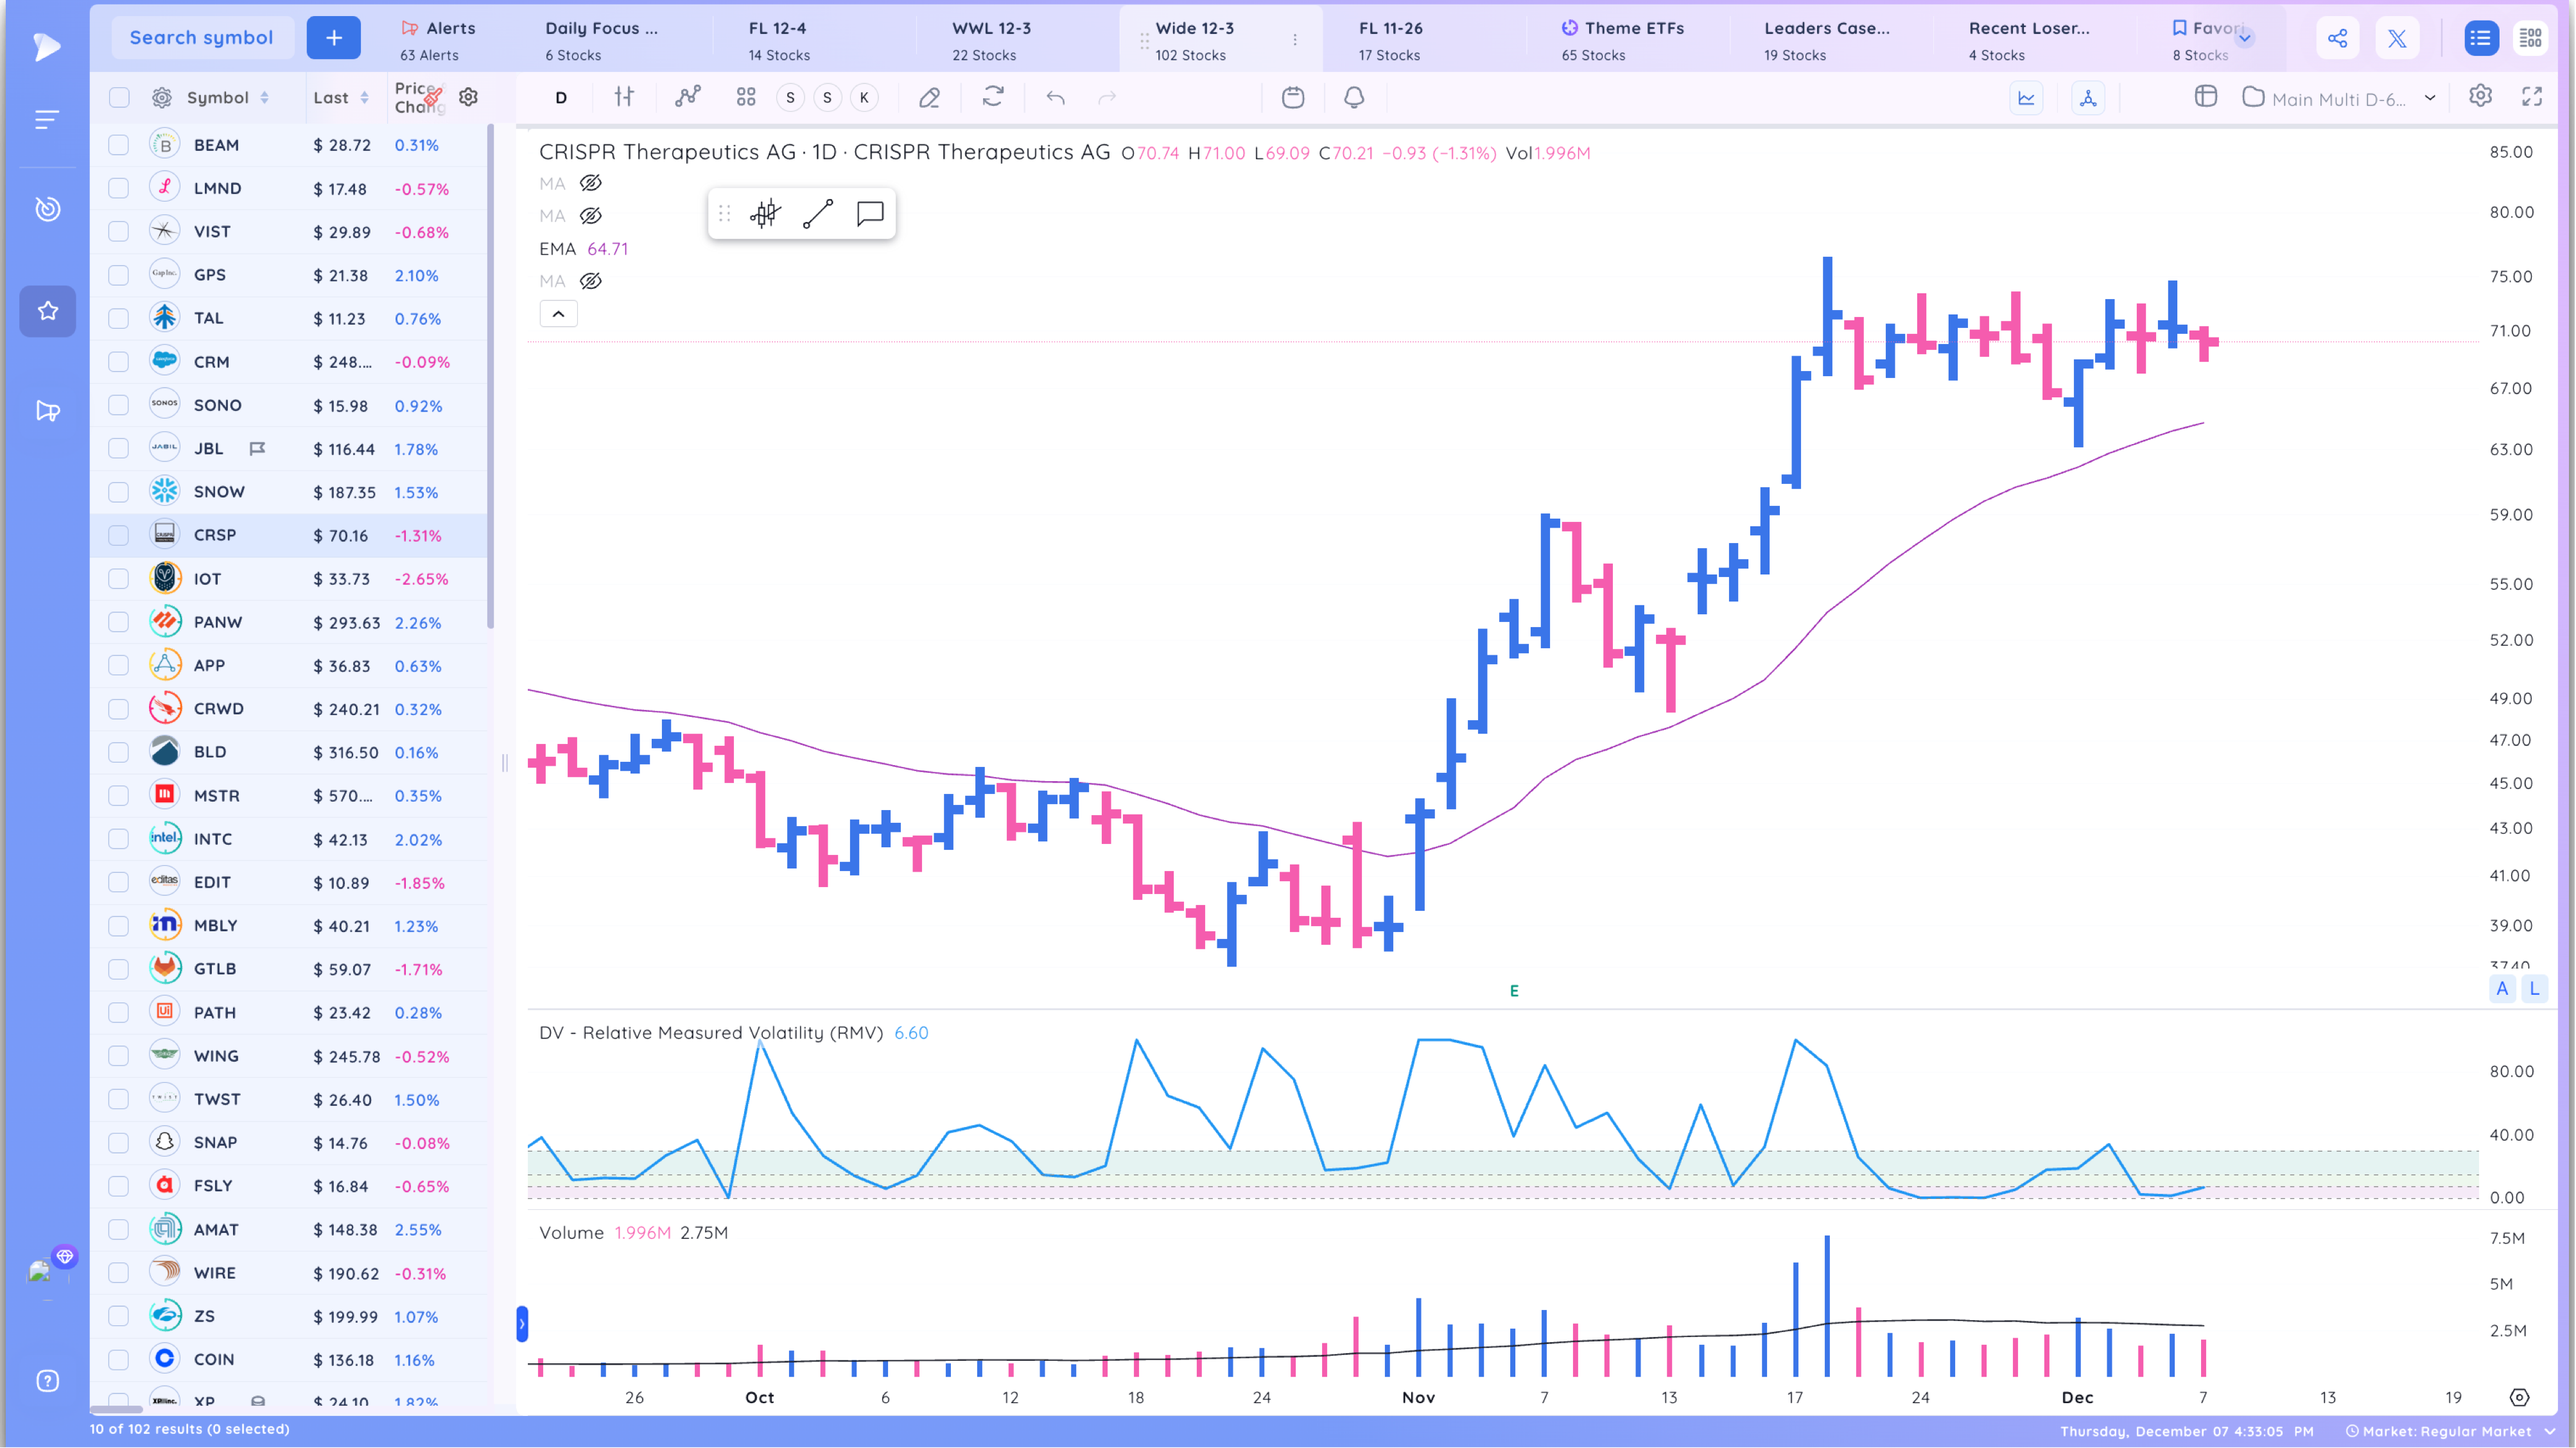This screenshot has width=2576, height=1448.
Task: Click the flag icon next to JBL
Action: tap(257, 449)
